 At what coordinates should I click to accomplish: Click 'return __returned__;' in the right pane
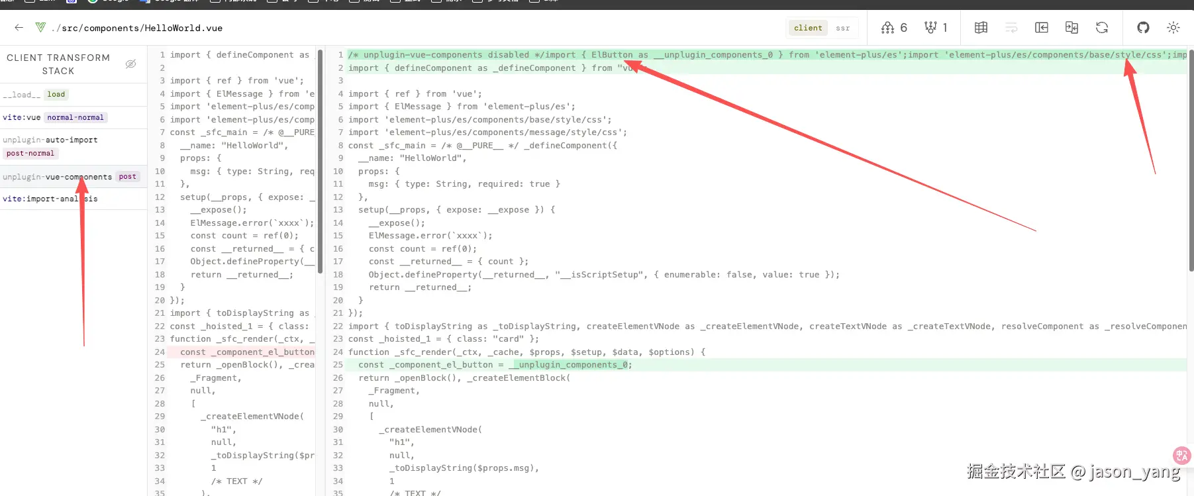click(420, 287)
